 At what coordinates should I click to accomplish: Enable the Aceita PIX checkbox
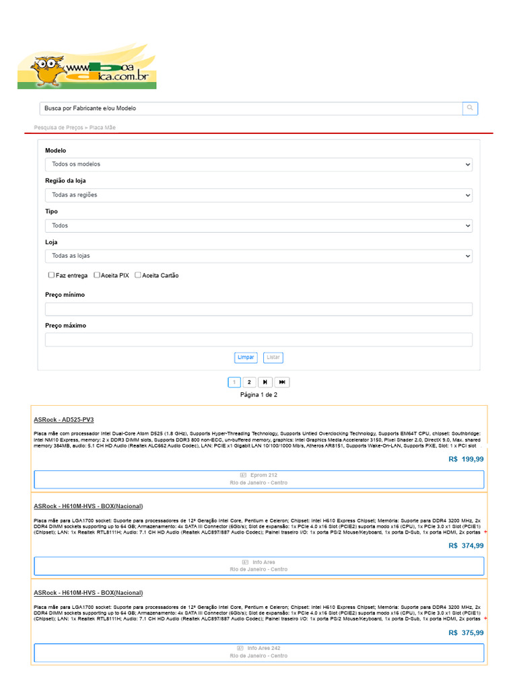[97, 275]
